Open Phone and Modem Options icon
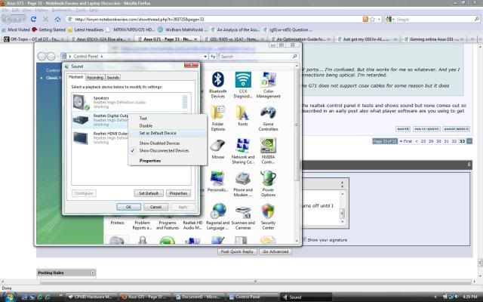 pyautogui.click(x=243, y=183)
